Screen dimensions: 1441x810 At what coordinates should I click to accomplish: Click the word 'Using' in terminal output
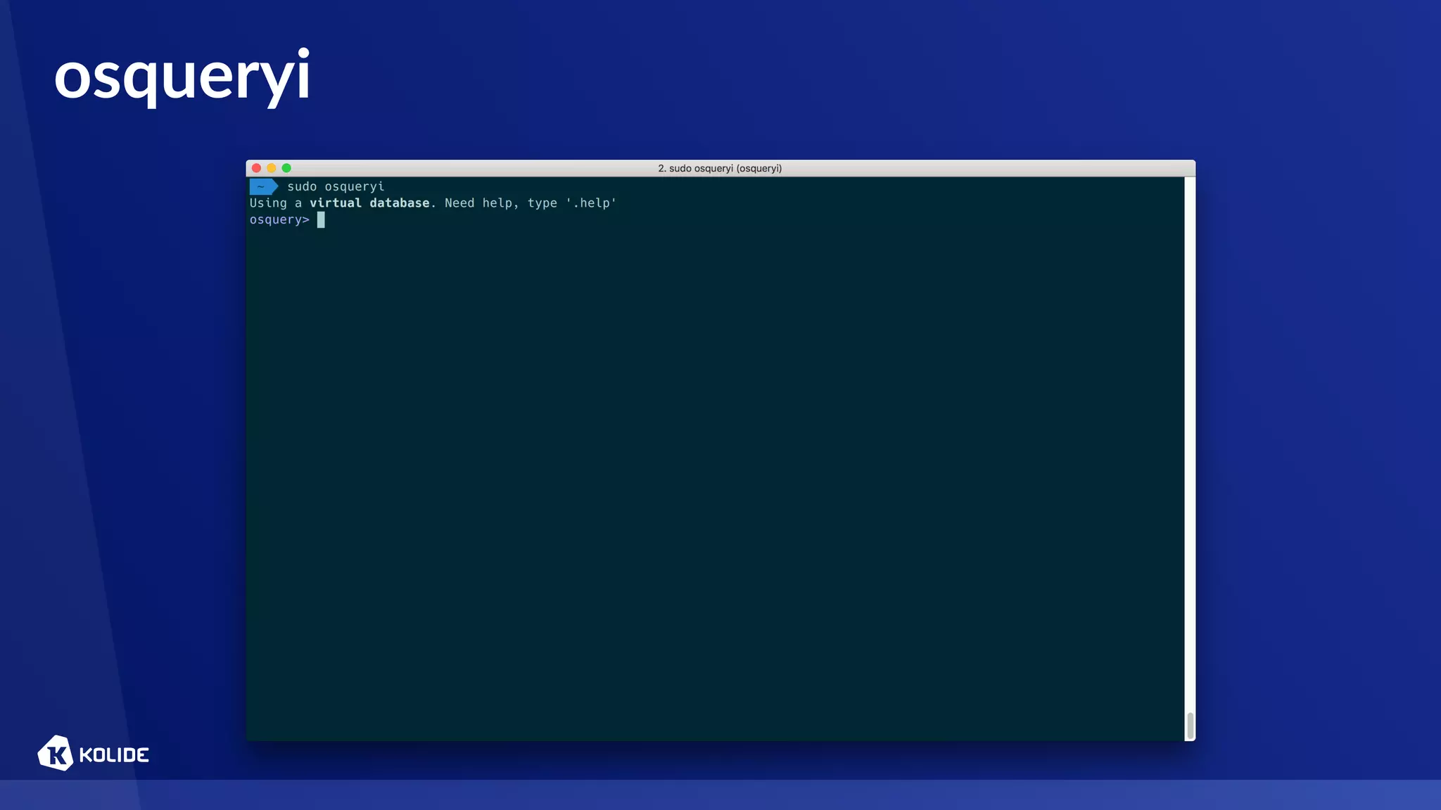tap(268, 203)
